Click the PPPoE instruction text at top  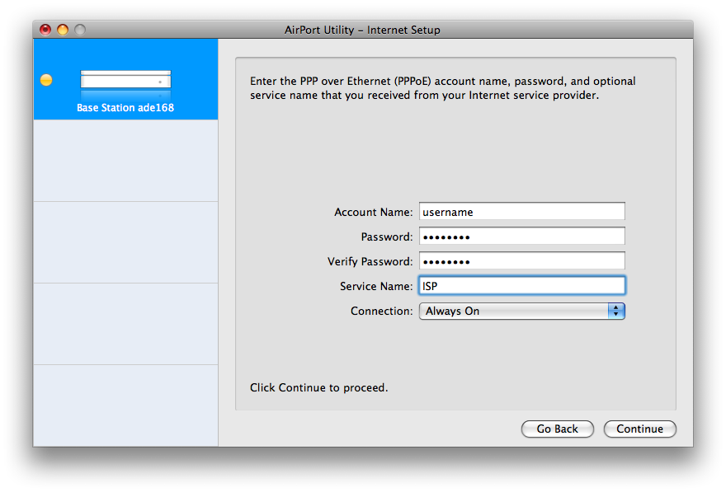442,88
